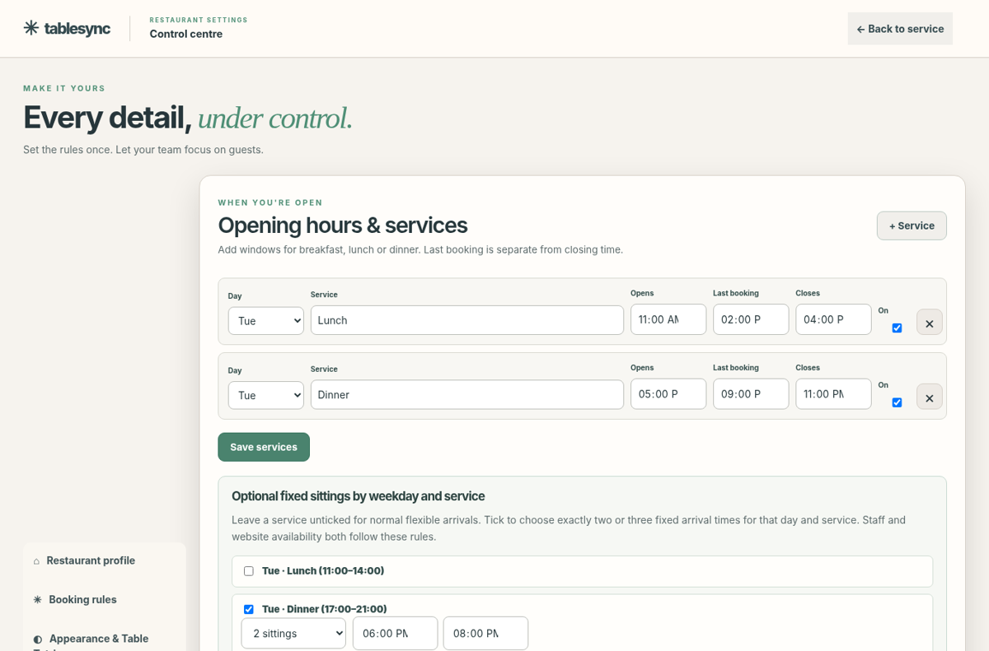Remove the Tue Dinner service row
The image size is (989, 651).
click(929, 397)
